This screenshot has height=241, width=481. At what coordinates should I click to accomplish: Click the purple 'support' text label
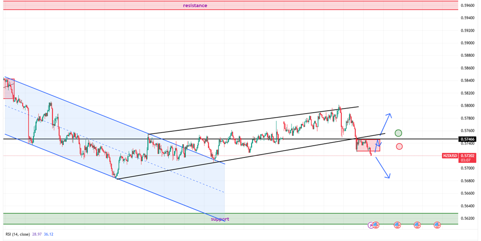(x=220, y=219)
